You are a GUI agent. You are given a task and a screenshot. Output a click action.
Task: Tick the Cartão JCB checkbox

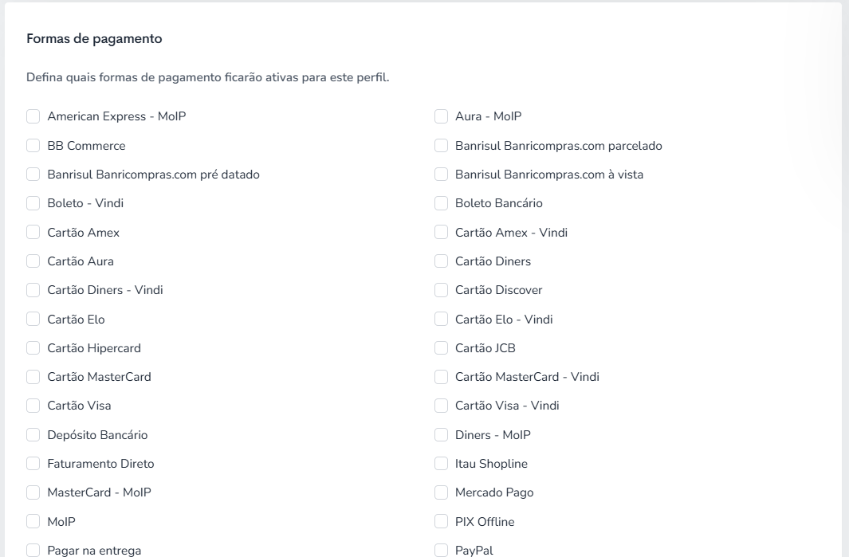coord(442,348)
